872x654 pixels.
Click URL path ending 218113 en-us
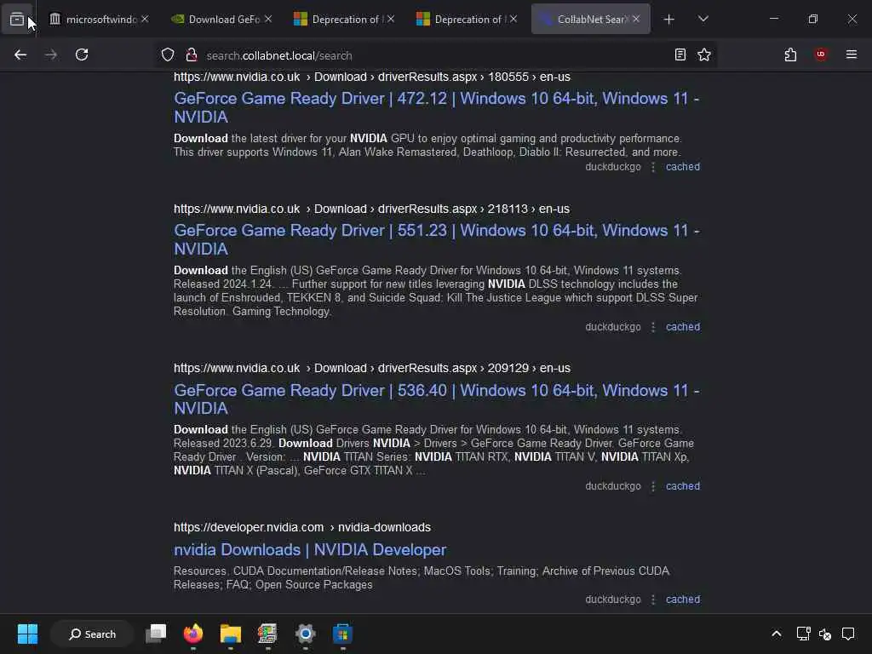pyautogui.click(x=371, y=209)
